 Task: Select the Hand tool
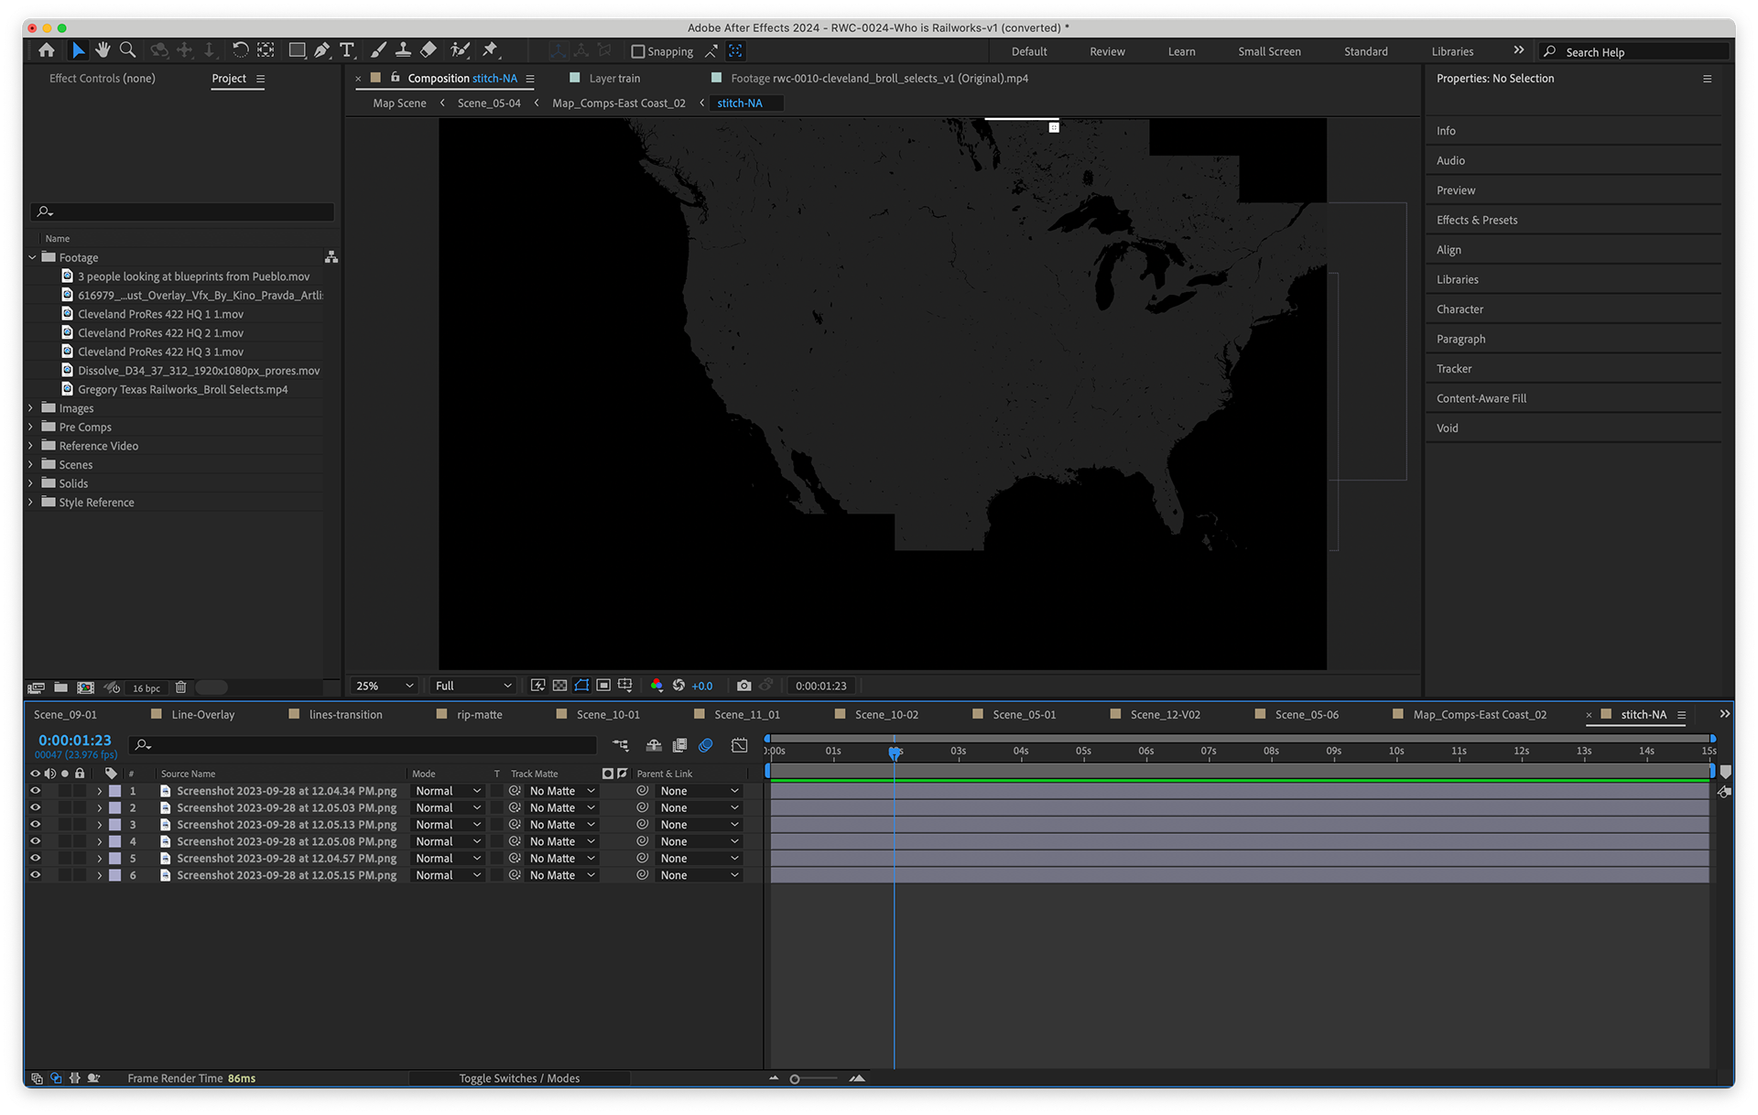[103, 50]
